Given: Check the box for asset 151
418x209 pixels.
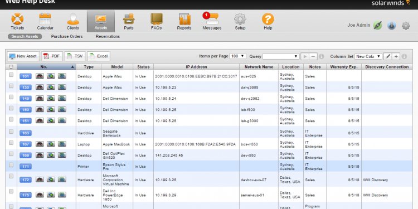Looking at the screenshot, I should click(11, 119).
